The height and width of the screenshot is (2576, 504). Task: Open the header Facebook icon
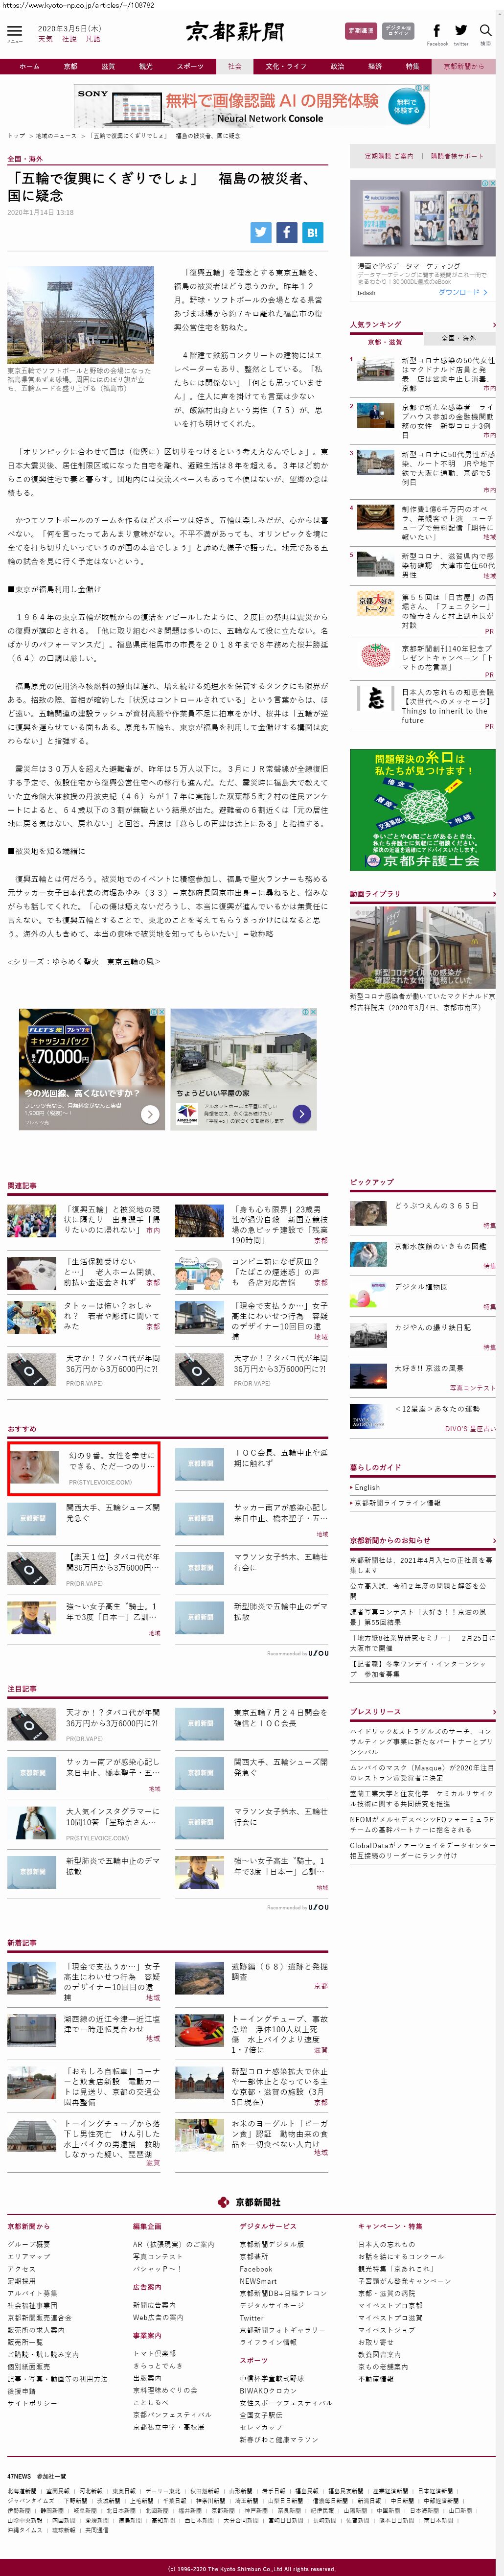click(436, 31)
